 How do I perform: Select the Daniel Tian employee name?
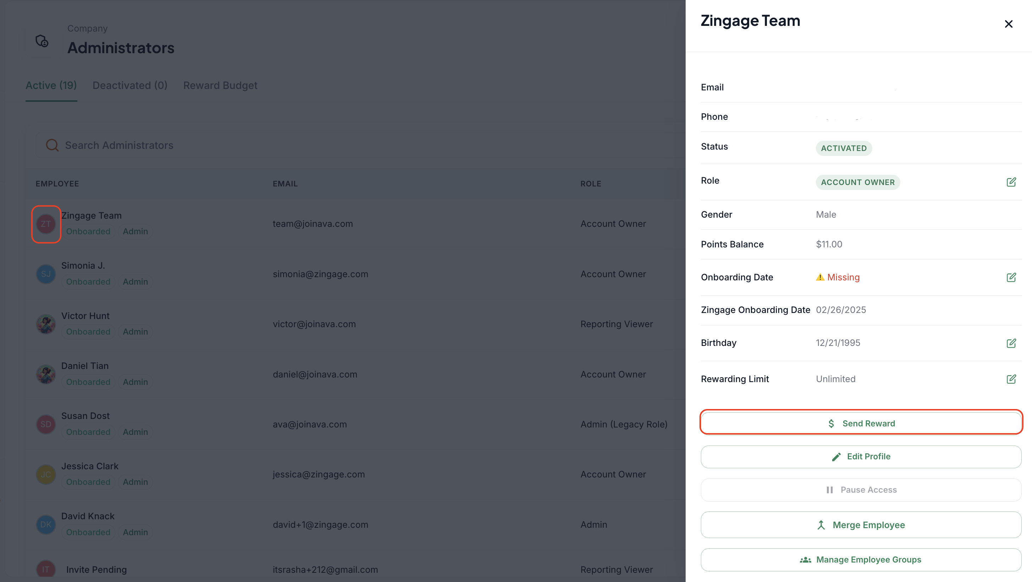coord(85,365)
